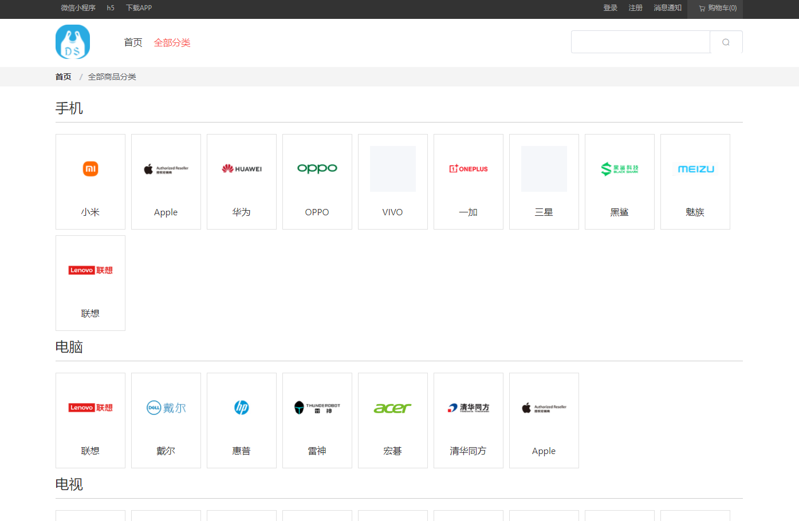The width and height of the screenshot is (799, 521).
Task: Select the Lenovo logo in the 手机 section
Action: 90,270
